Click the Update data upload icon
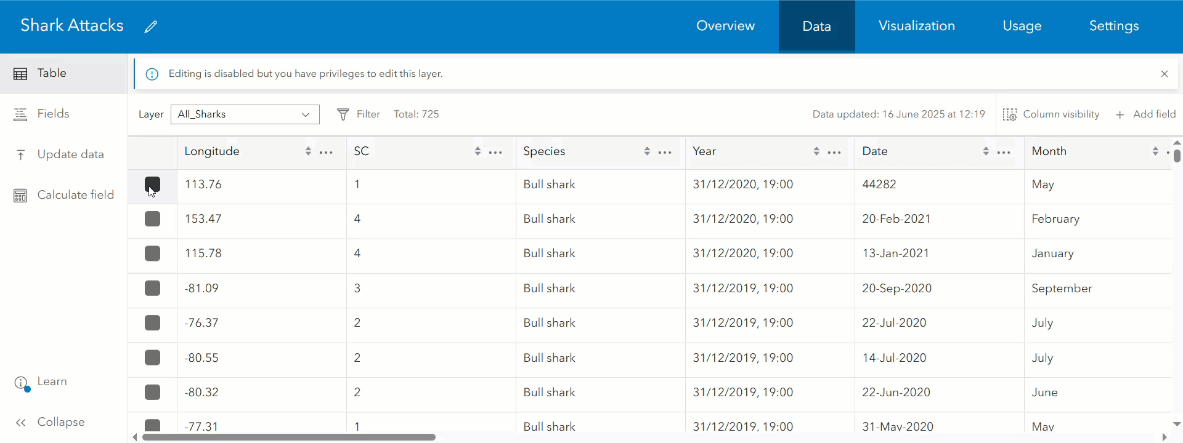The height and width of the screenshot is (443, 1183). 21,154
